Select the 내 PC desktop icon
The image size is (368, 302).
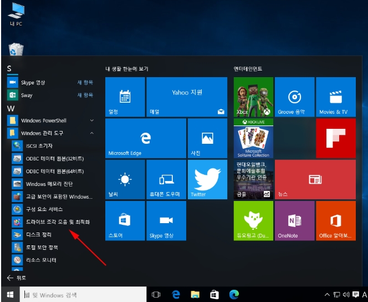tap(16, 14)
